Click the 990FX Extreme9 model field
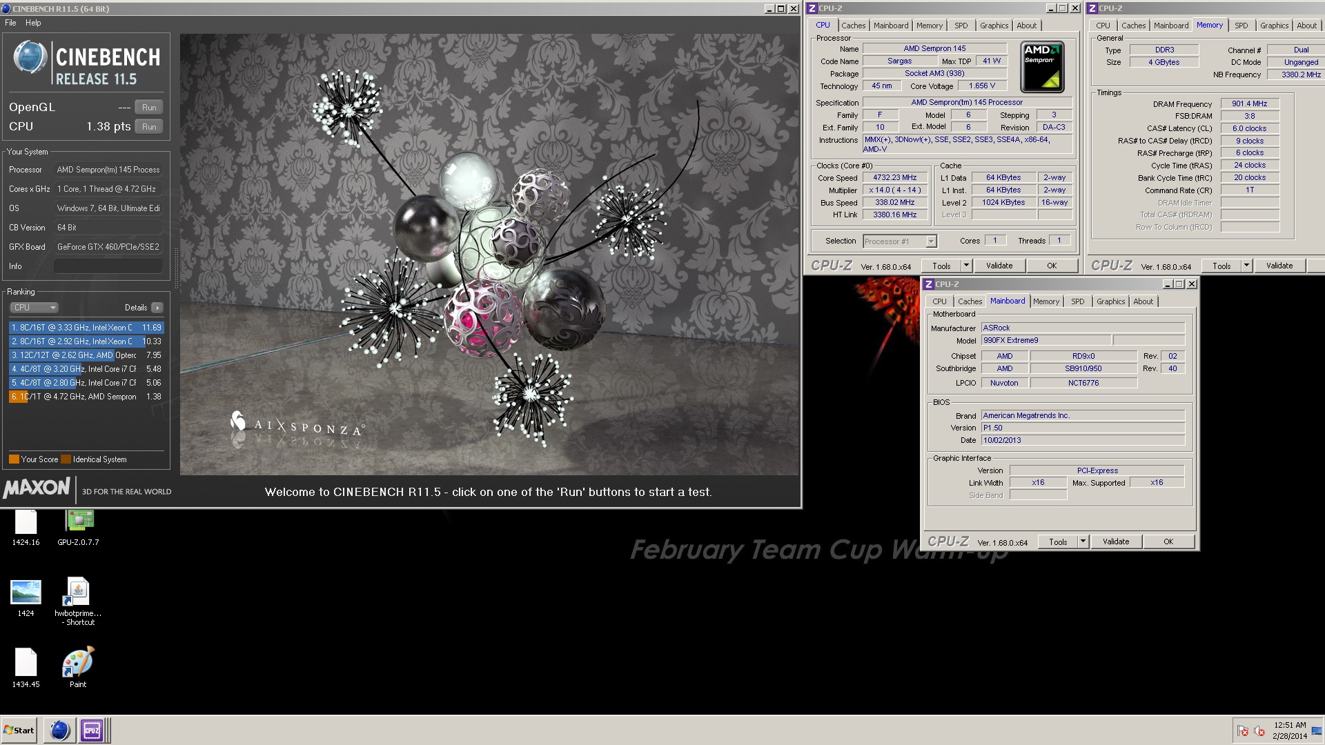 coord(1046,341)
